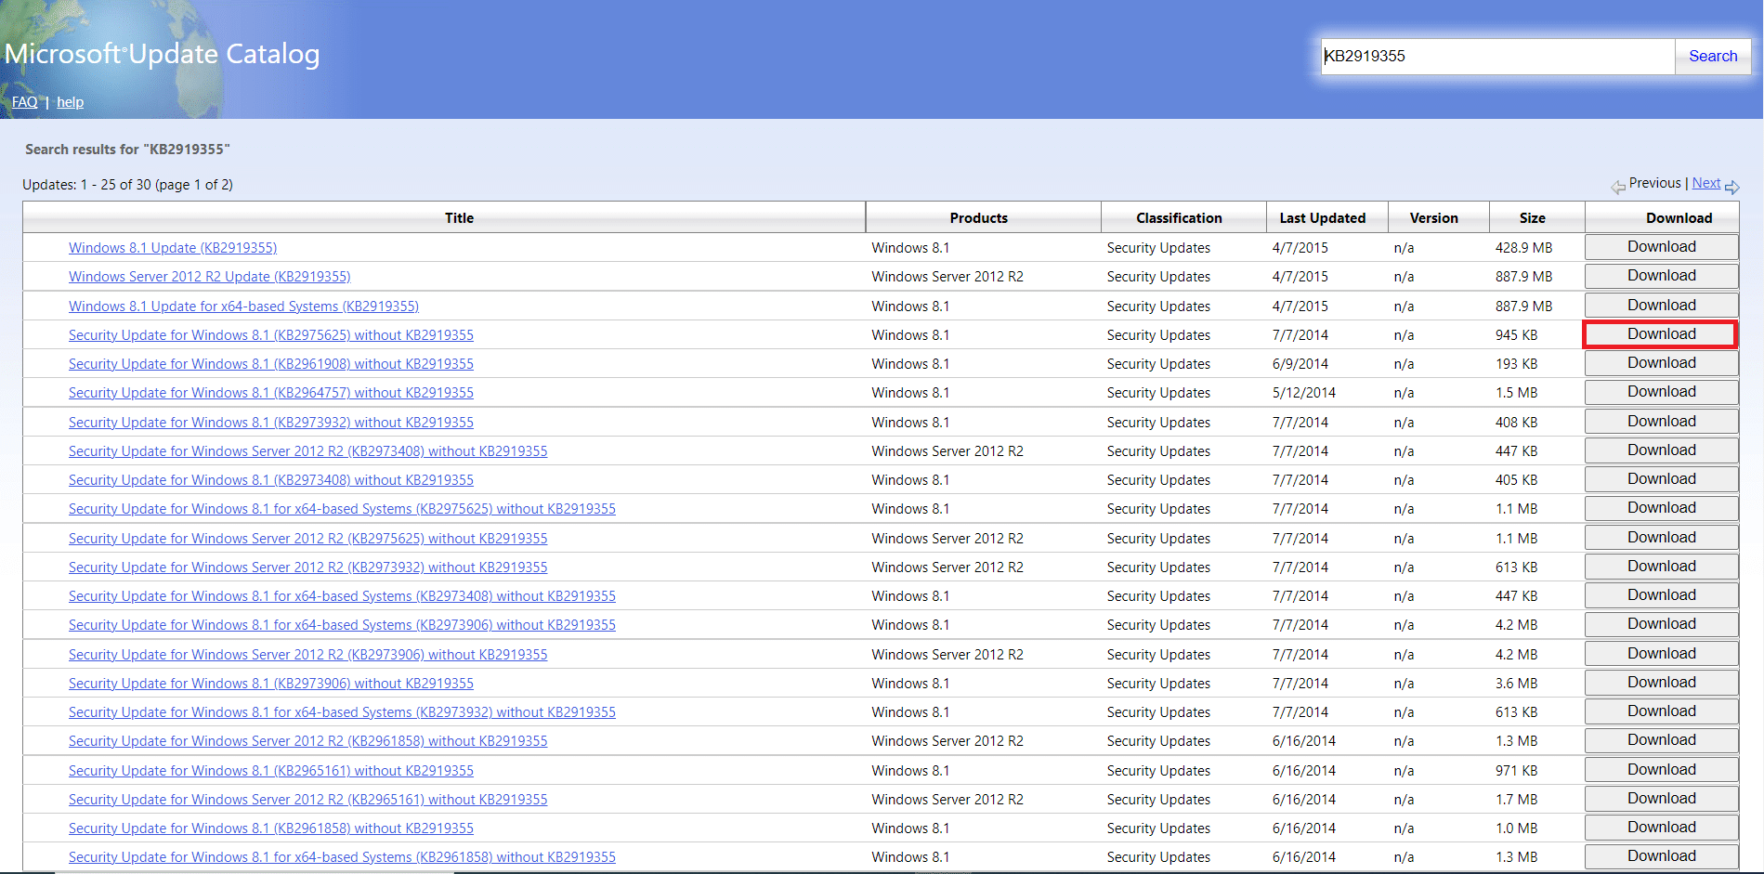Select the 887.9 MB size on Server 2012 R2 Update row
The height and width of the screenshot is (874, 1764).
click(1523, 277)
